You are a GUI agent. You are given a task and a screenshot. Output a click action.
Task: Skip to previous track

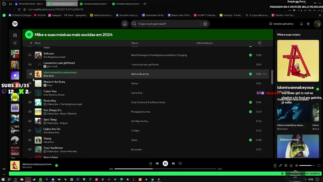pos(157,164)
